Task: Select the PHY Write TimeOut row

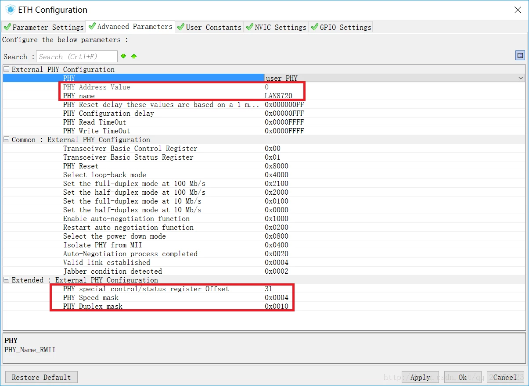Action: point(264,131)
